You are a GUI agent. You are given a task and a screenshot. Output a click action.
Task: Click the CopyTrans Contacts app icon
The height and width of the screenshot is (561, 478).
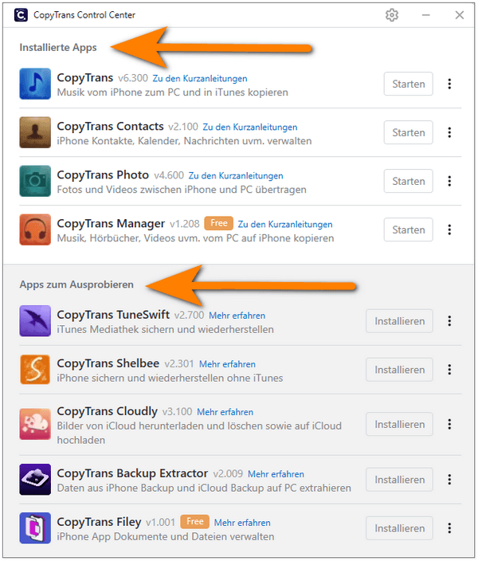35,132
